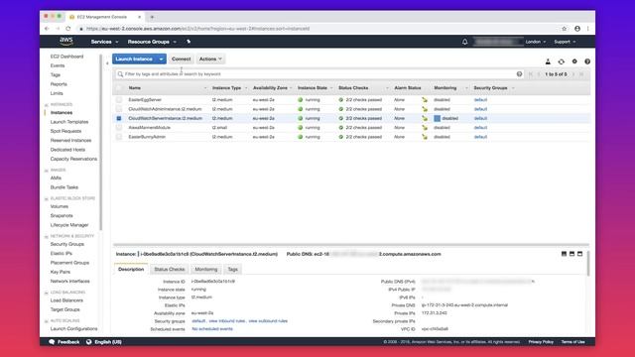
Task: Open the Privacy Policy link
Action: (x=541, y=342)
